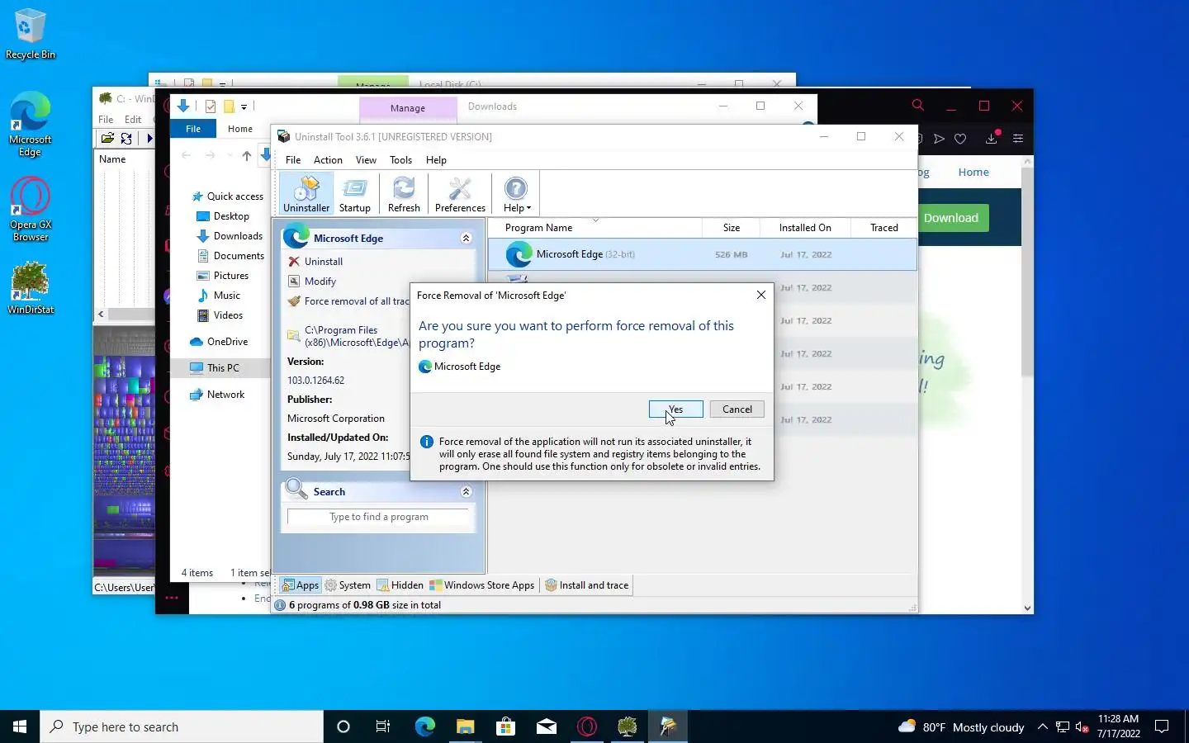This screenshot has height=743, width=1189.
Task: Open the Manage tab in Downloads window
Action: 408,108
